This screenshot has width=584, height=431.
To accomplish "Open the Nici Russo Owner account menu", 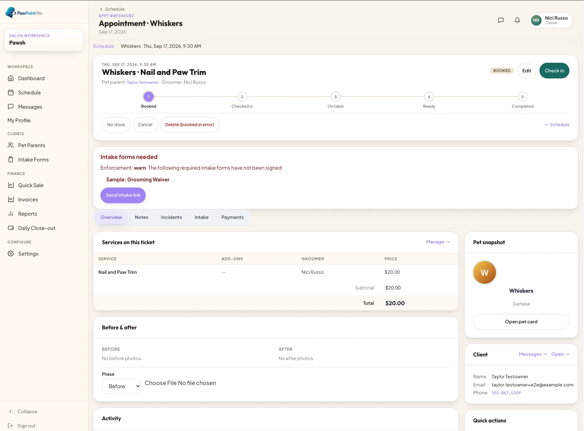I will 551,20.
